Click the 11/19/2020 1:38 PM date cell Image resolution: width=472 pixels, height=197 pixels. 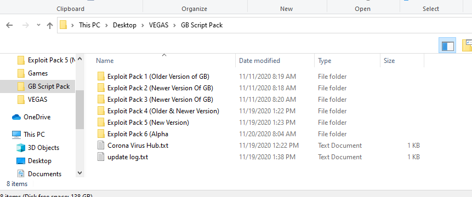point(268,157)
